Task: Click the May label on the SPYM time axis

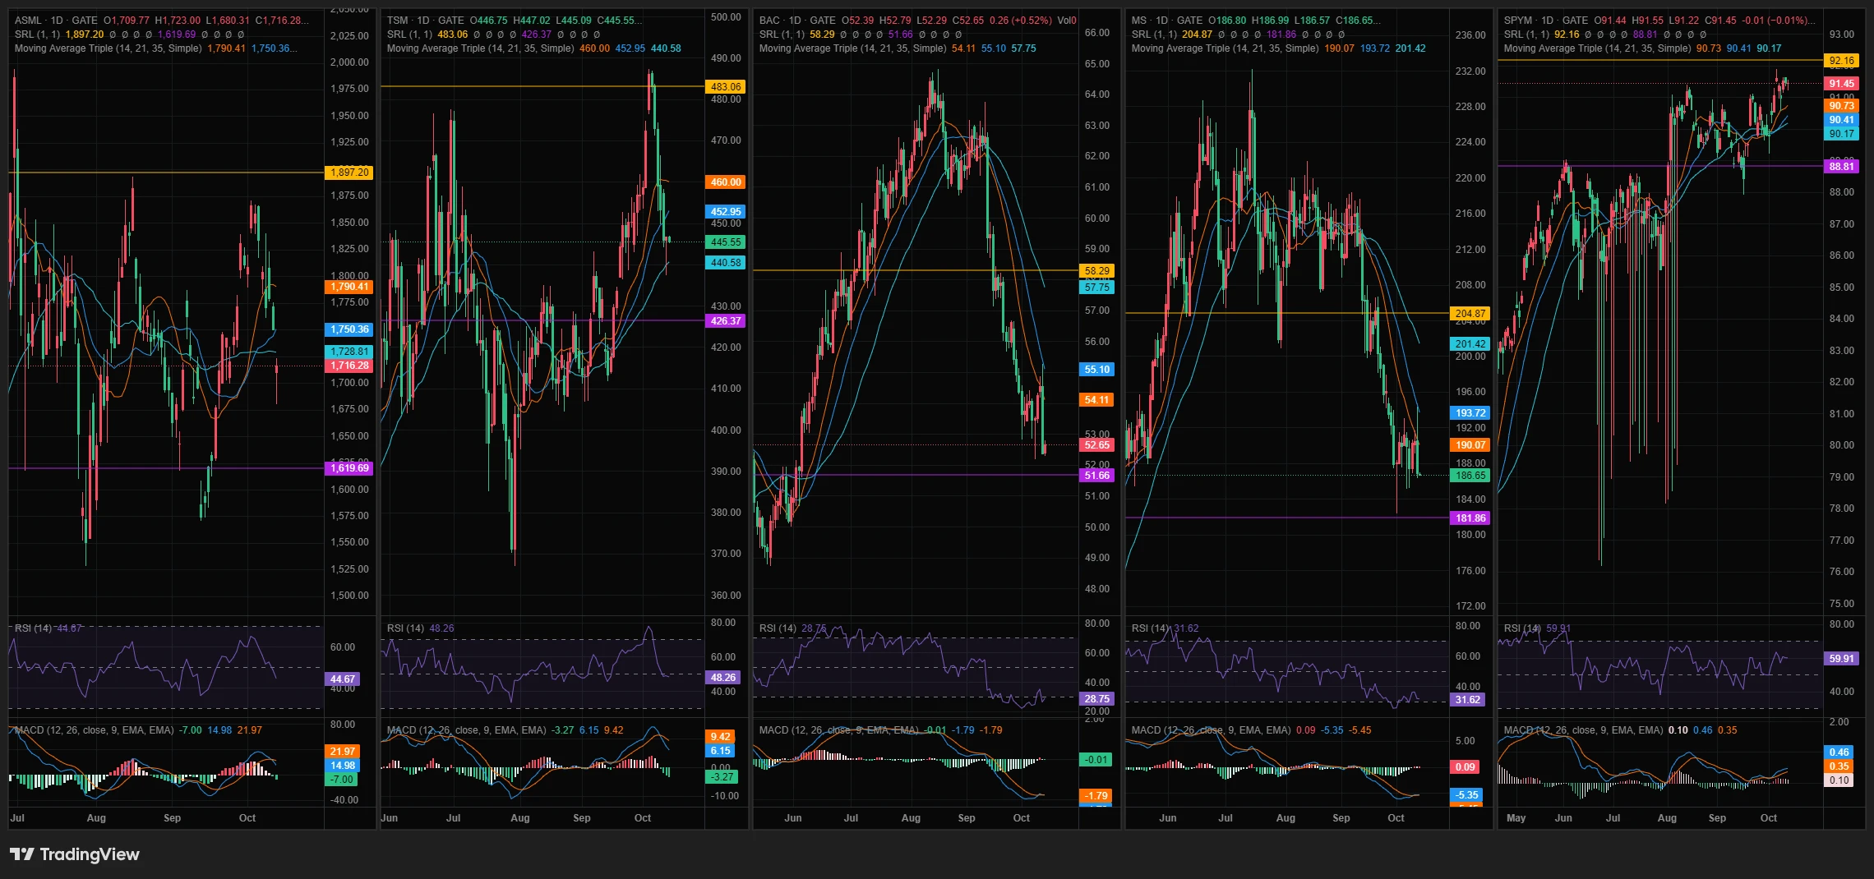Action: (x=1516, y=818)
